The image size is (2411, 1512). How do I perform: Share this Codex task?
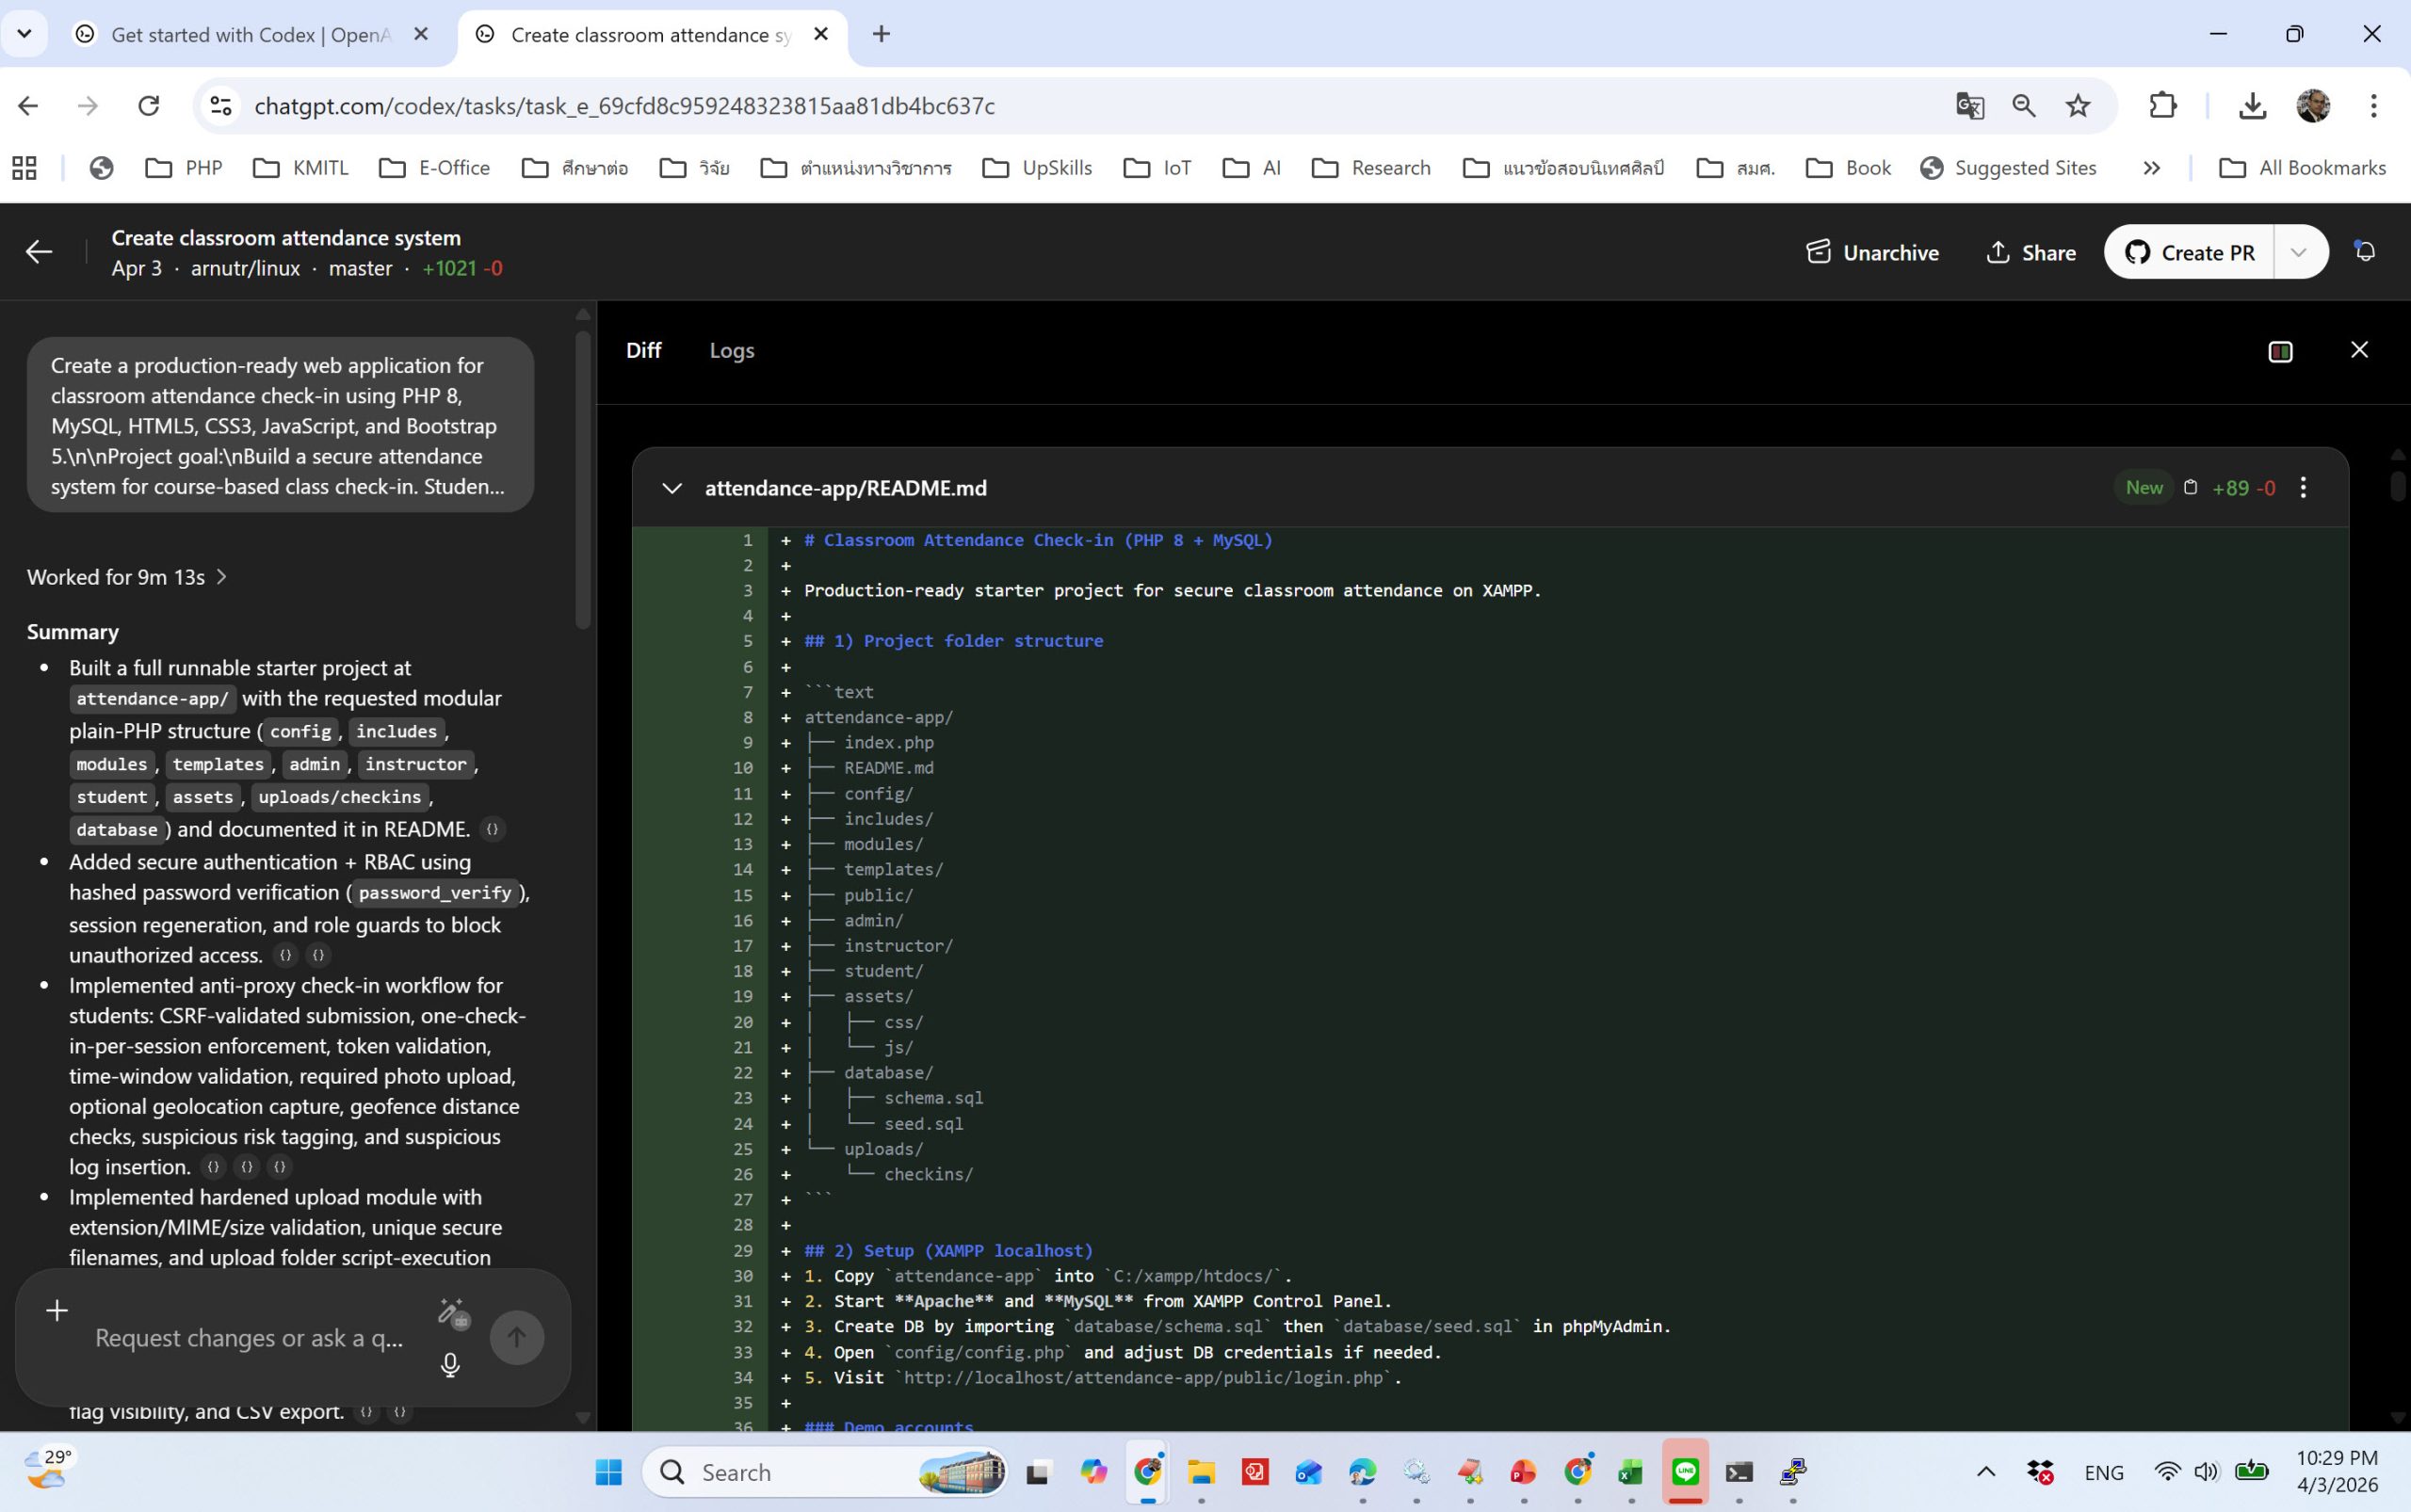(2030, 252)
